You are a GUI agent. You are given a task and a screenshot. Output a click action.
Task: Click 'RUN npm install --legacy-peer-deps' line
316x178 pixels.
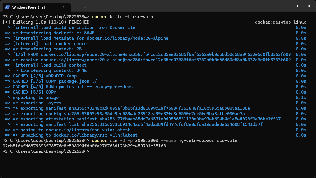pos(69,87)
